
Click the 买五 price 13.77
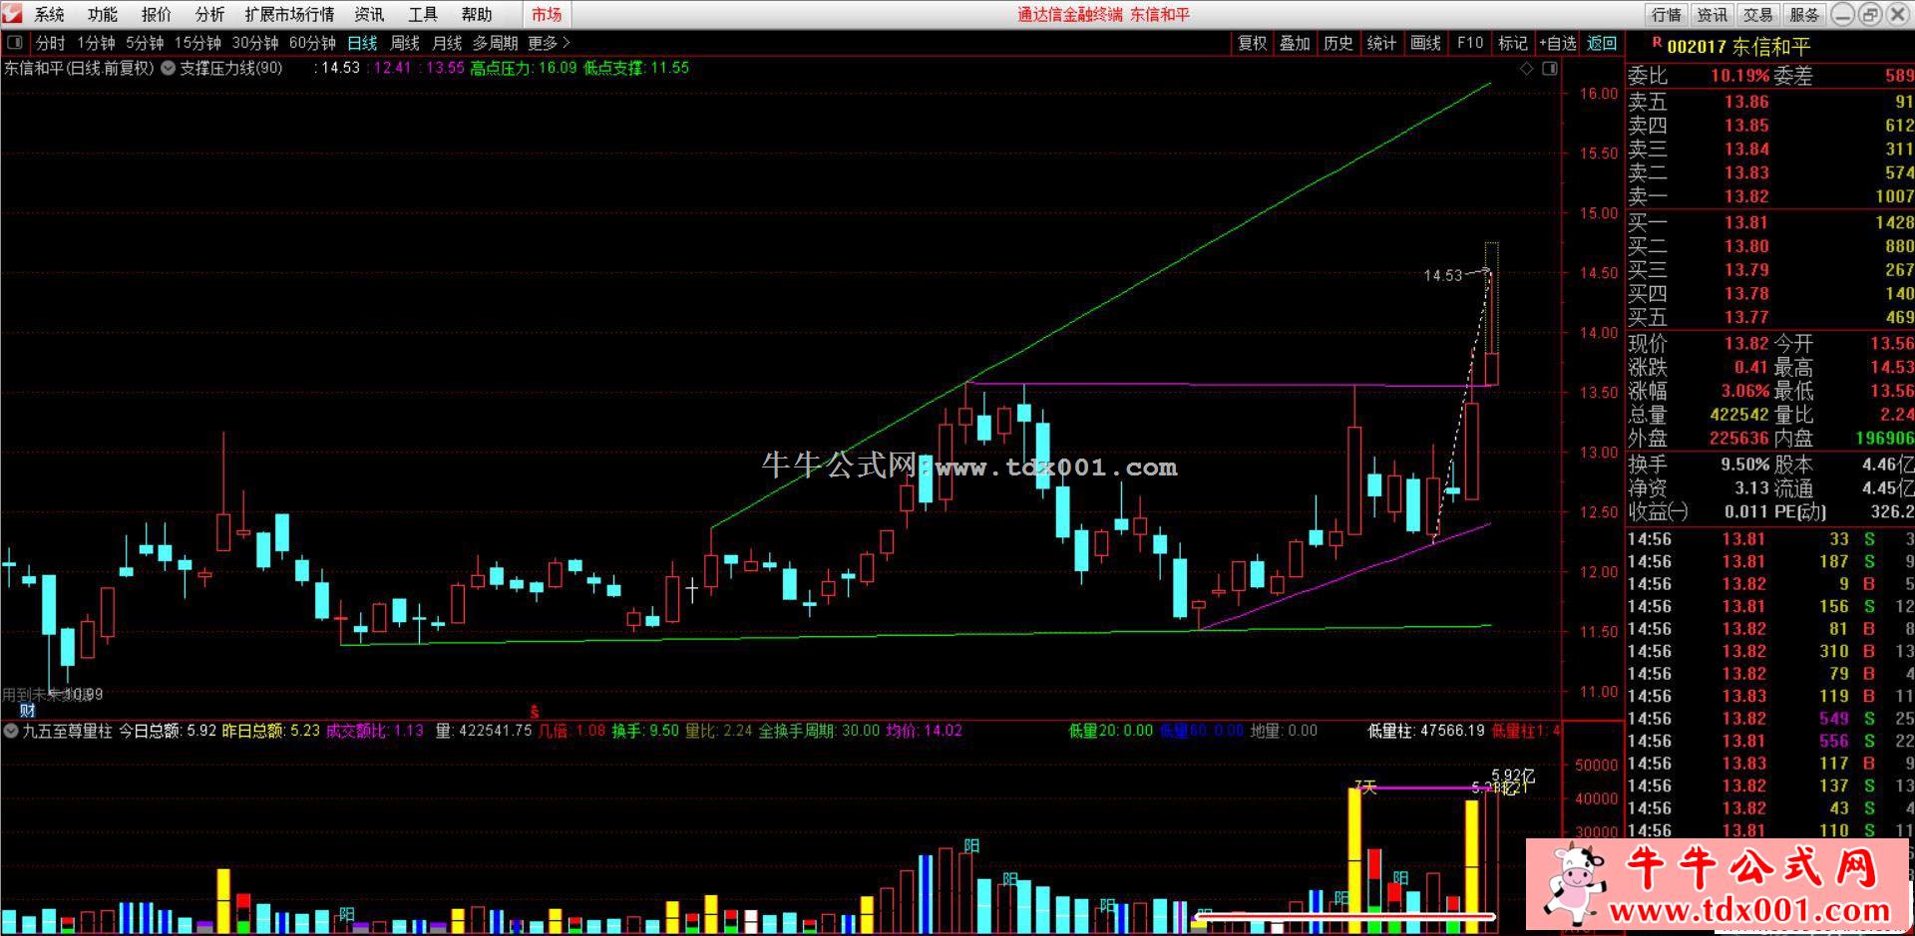click(x=1745, y=317)
